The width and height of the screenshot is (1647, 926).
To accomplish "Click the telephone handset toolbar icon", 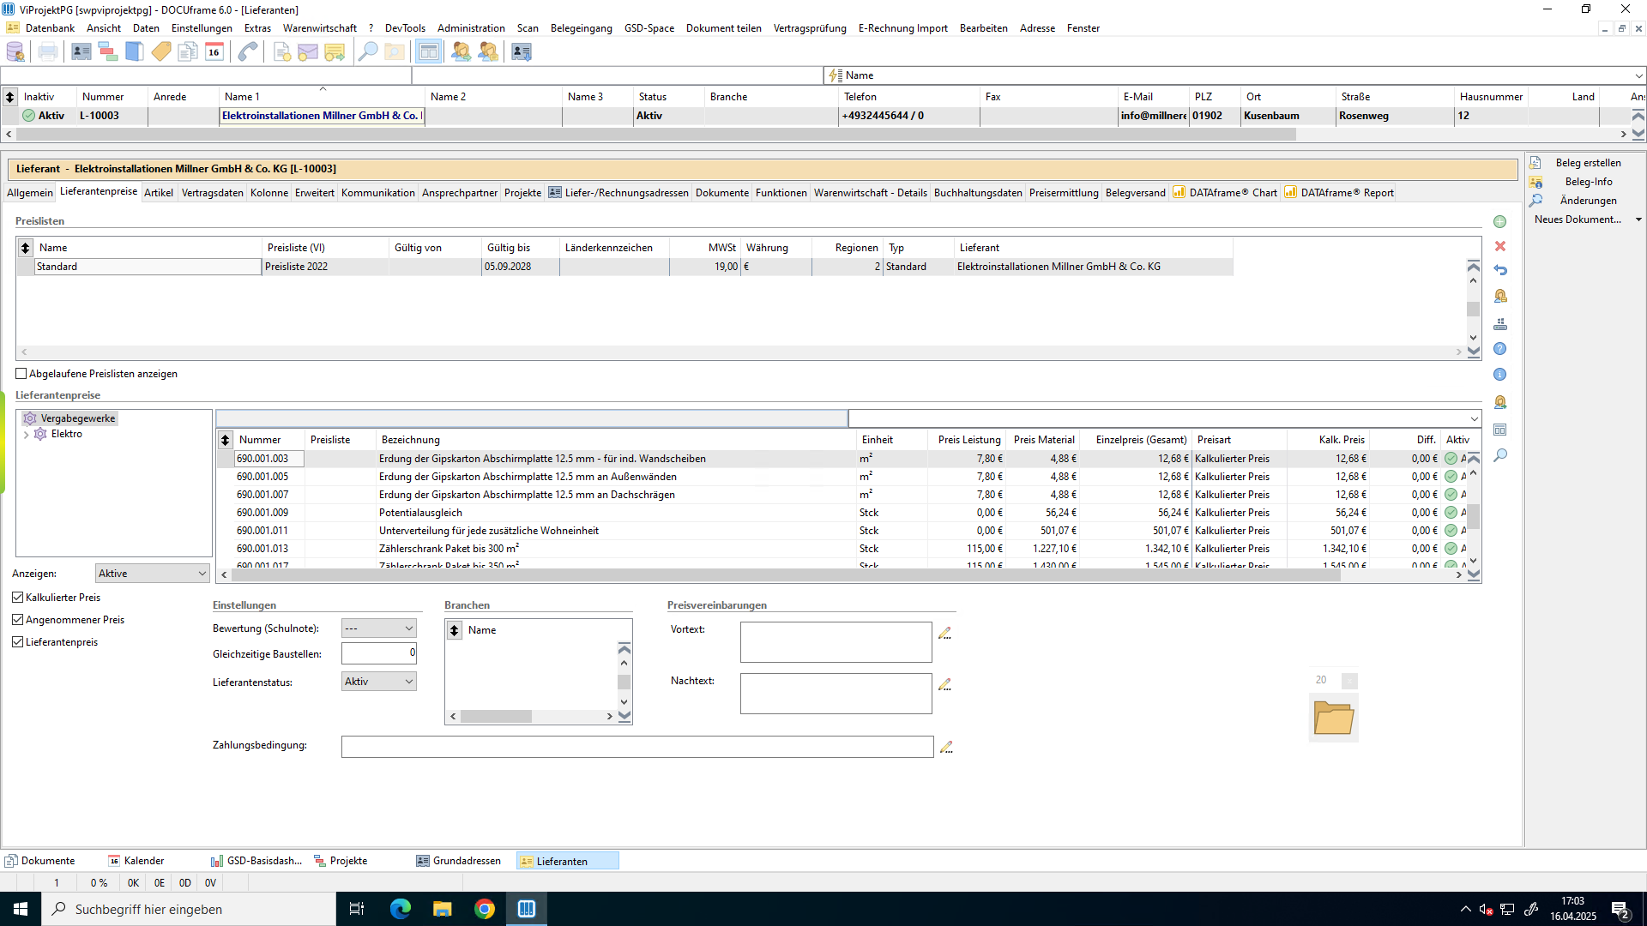I will pyautogui.click(x=248, y=52).
